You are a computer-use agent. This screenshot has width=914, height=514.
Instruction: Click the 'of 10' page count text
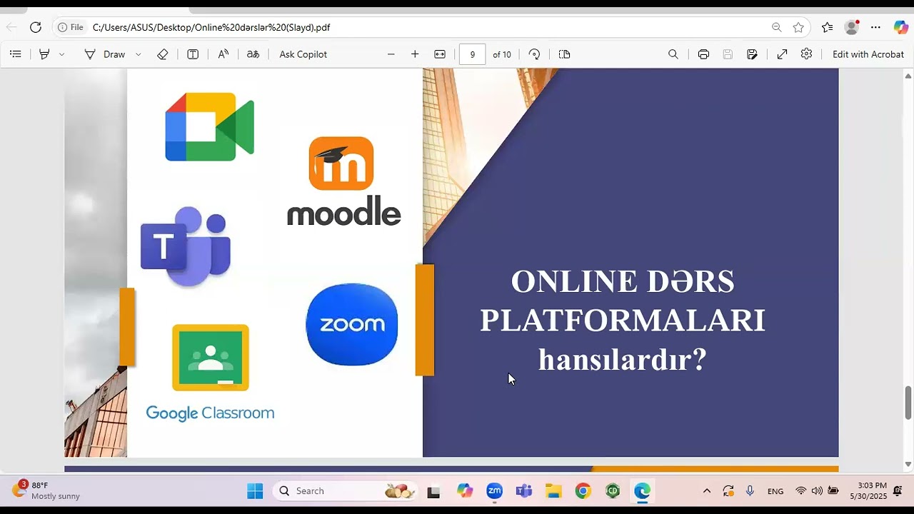(x=502, y=54)
